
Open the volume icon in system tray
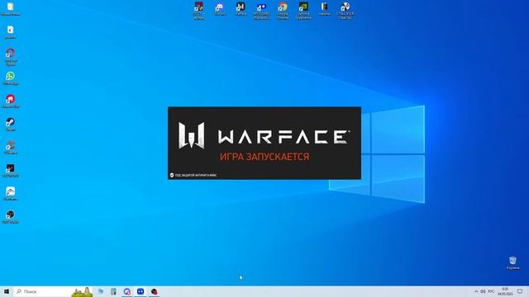click(x=483, y=291)
